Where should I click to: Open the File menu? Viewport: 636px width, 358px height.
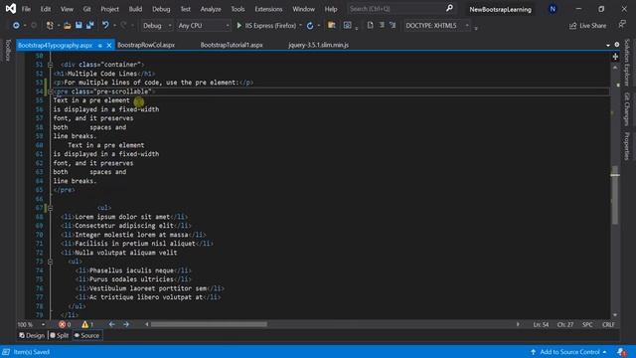click(x=26, y=9)
